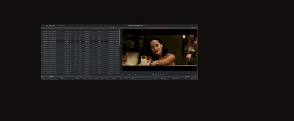The image size is (294, 121).
Task: Open the viewer mode selector icon
Action: tap(123, 74)
